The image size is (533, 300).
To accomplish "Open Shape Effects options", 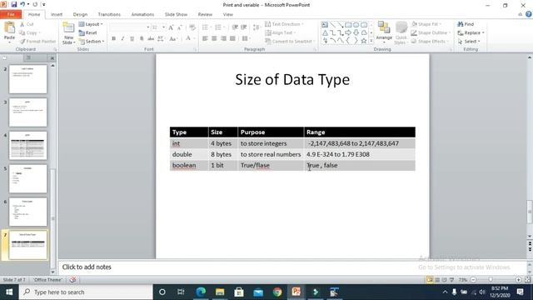I will coord(430,41).
